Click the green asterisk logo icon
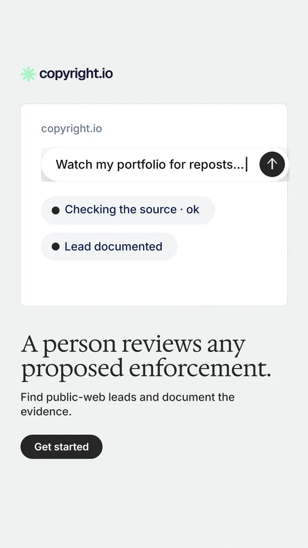The image size is (308, 548). coord(28,74)
